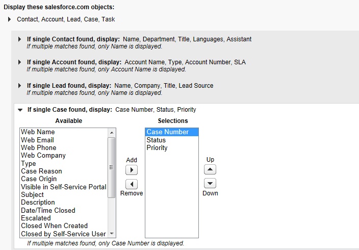Move selection Up with arrow button

(x=210, y=169)
